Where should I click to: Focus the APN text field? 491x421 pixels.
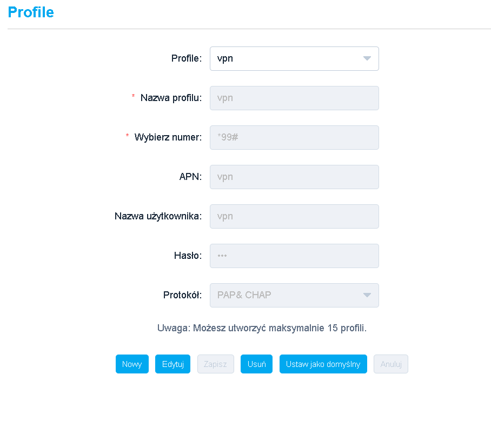[294, 177]
